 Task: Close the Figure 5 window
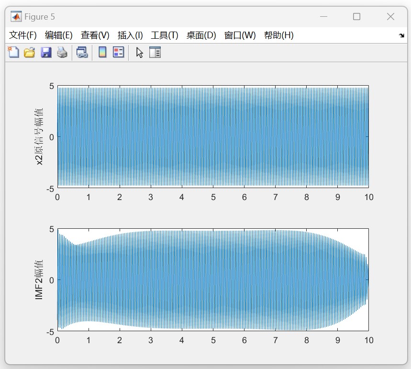click(x=390, y=17)
